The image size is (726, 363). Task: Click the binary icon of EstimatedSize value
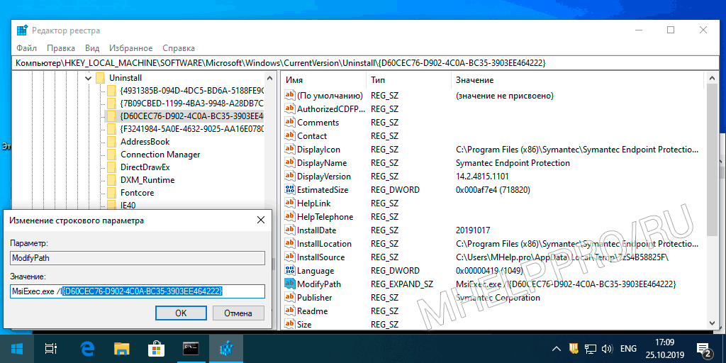(x=290, y=189)
